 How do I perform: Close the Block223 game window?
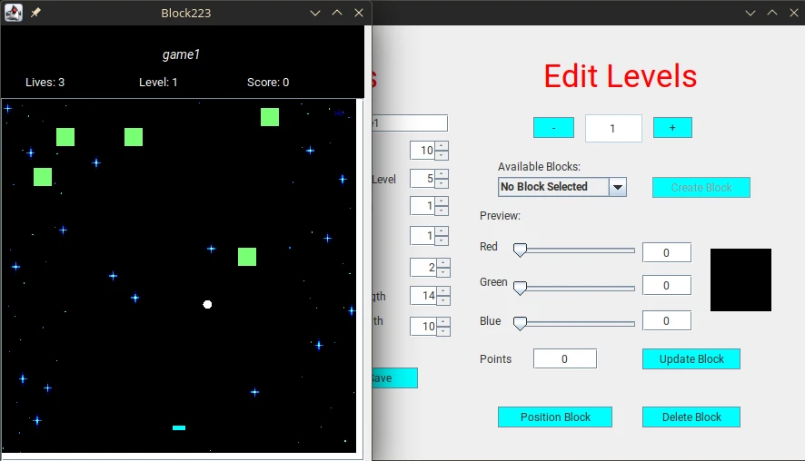(x=359, y=13)
